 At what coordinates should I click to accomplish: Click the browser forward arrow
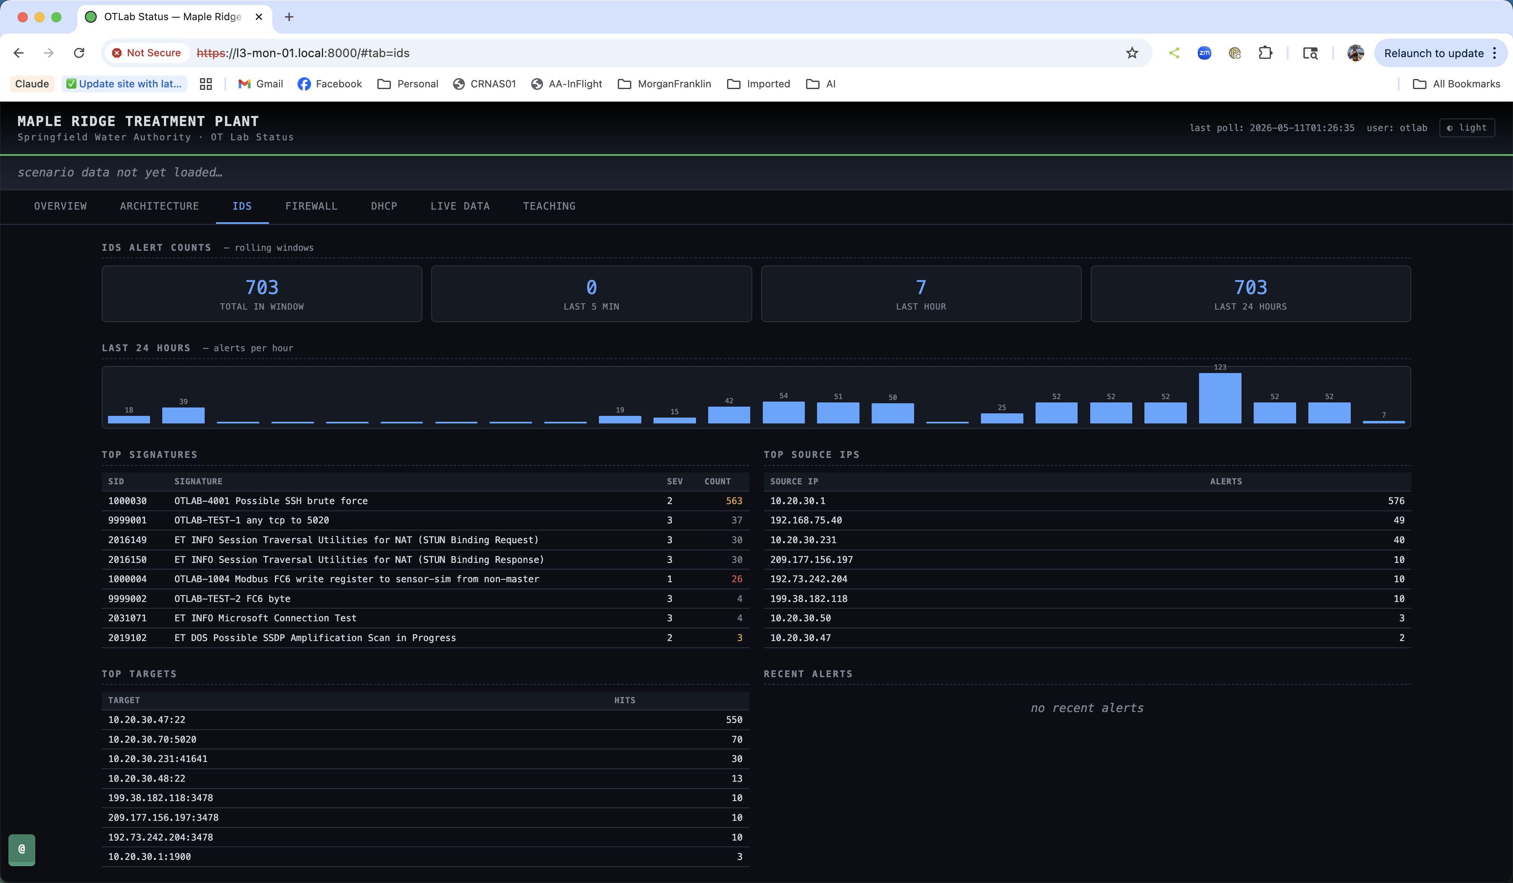tap(49, 53)
